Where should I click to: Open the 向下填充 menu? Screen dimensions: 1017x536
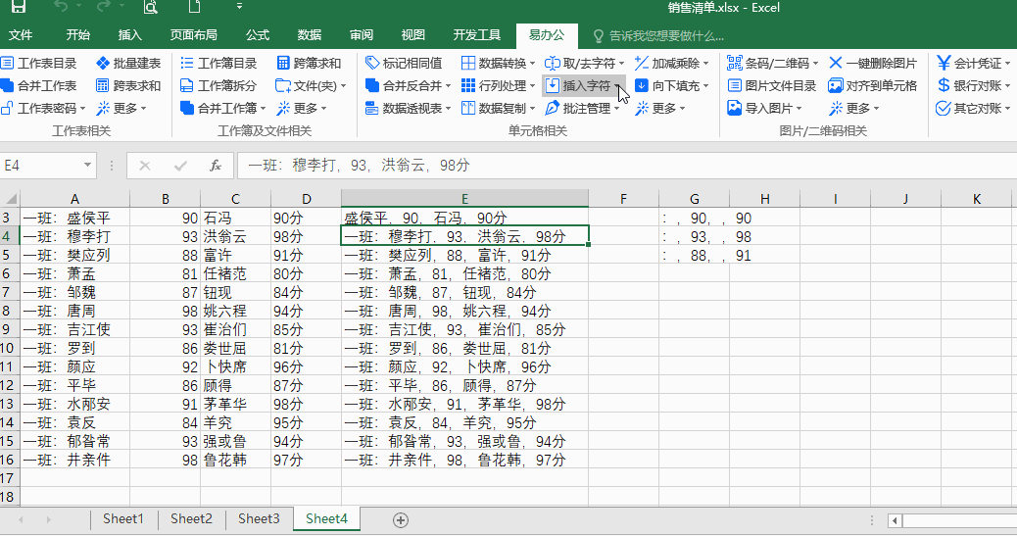671,85
